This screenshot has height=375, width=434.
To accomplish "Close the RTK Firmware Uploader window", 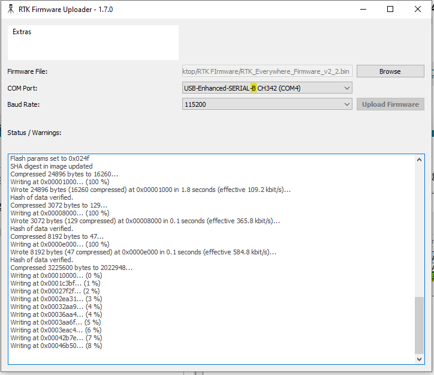I will click(418, 9).
